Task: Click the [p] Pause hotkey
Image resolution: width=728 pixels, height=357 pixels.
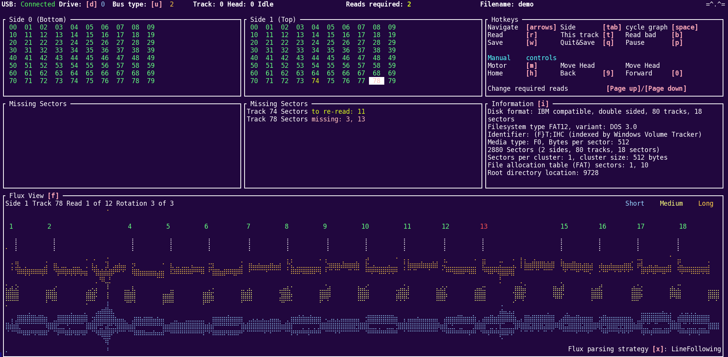Action: [677, 43]
